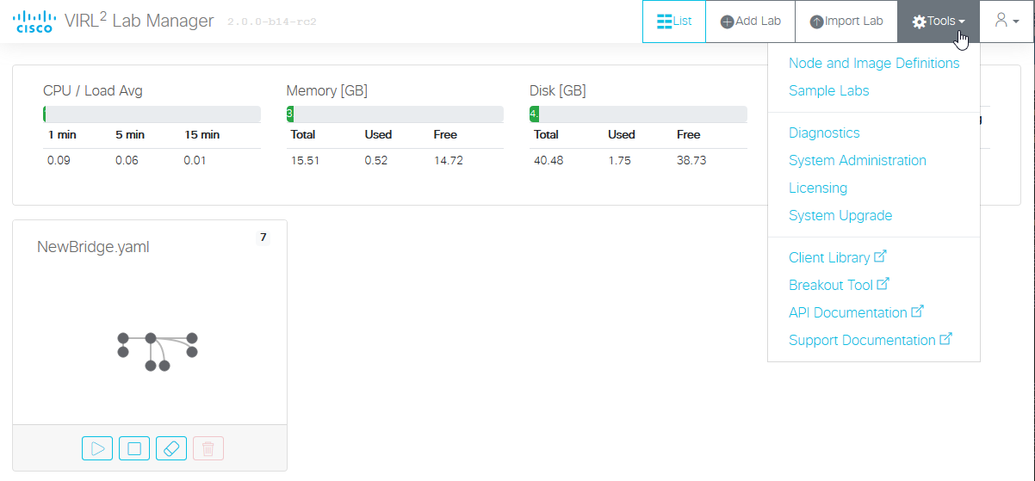The height and width of the screenshot is (481, 1035).
Task: Open the API Documentation link
Action: [848, 312]
